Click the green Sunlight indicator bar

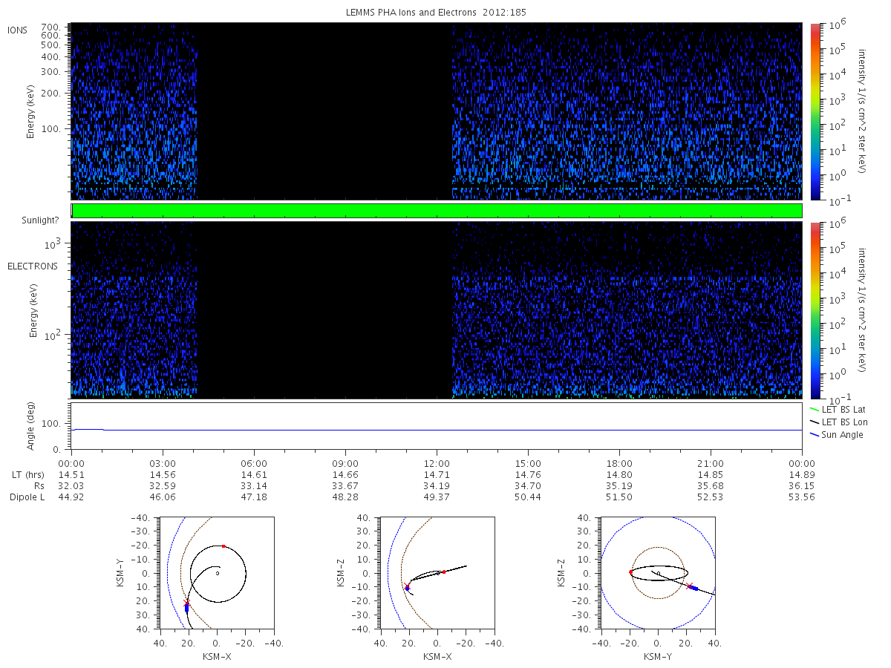(x=437, y=211)
